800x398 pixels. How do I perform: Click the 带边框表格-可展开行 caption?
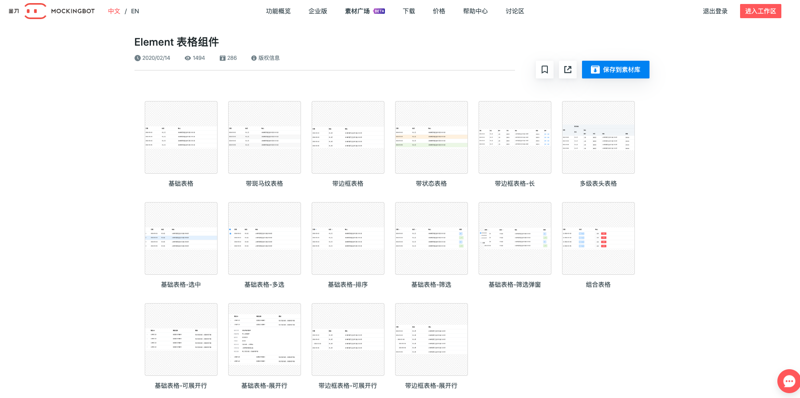(348, 386)
